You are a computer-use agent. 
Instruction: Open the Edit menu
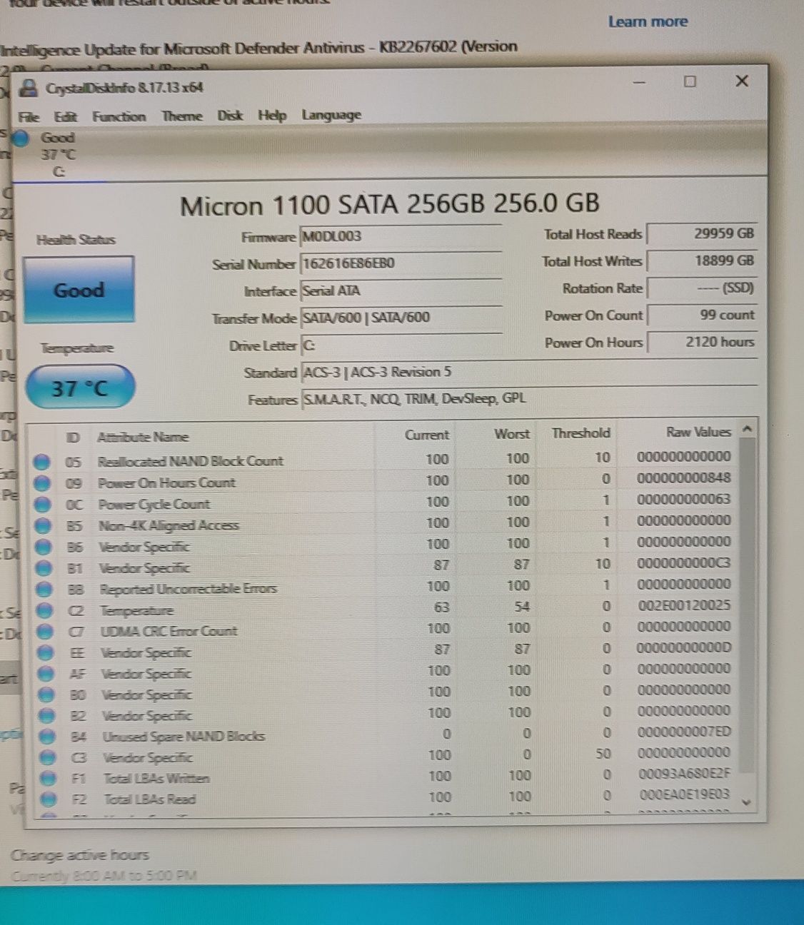[x=65, y=116]
